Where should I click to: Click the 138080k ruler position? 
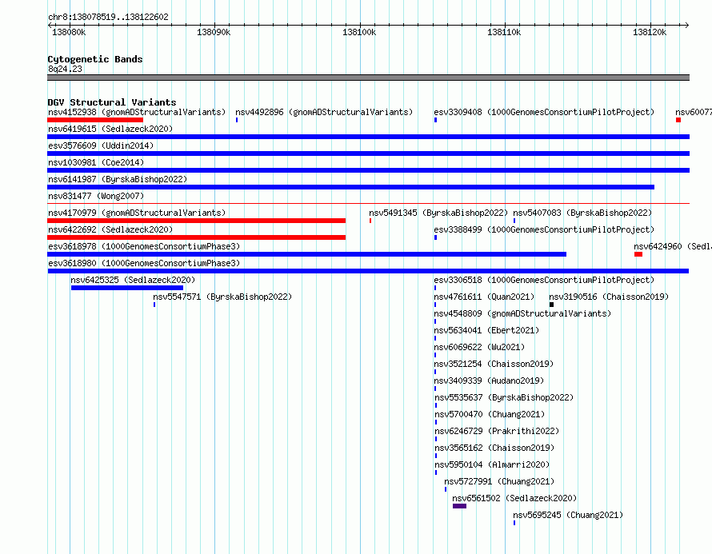69,32
